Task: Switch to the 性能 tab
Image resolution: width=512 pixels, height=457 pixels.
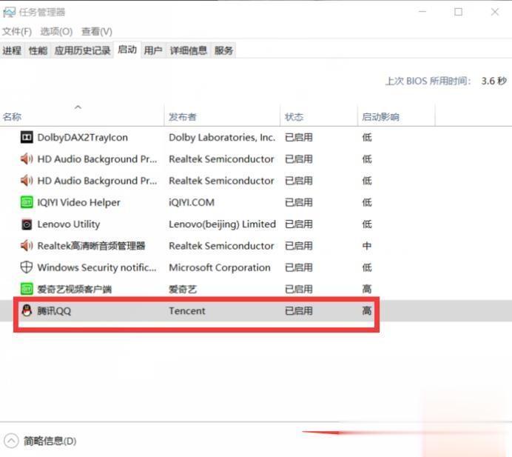Action: pyautogui.click(x=38, y=50)
